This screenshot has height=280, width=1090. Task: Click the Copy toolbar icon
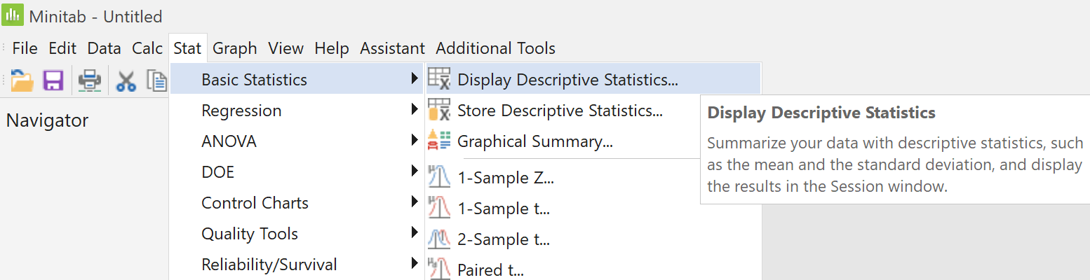point(157,80)
